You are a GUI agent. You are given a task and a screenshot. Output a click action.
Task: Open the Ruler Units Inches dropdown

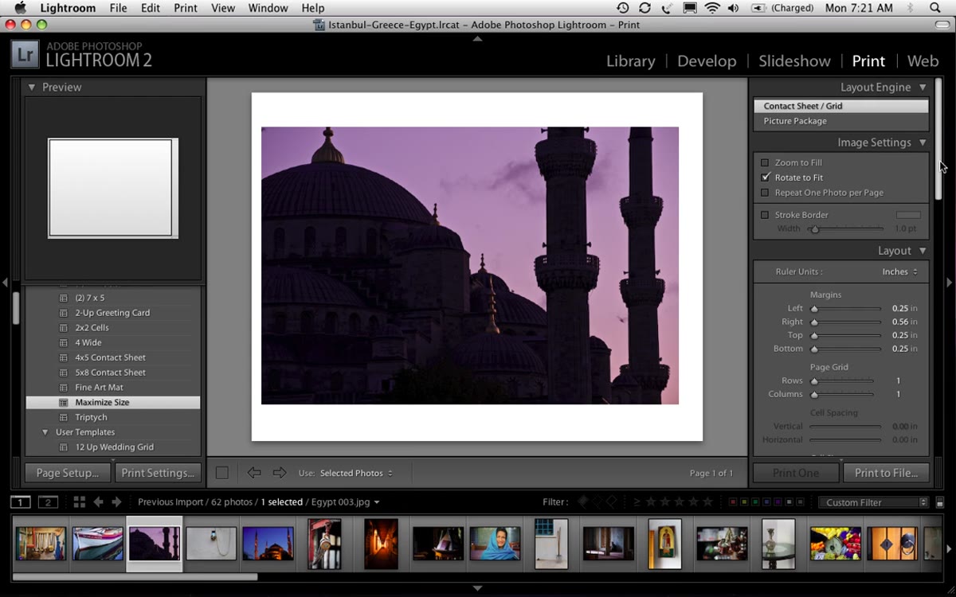(899, 271)
